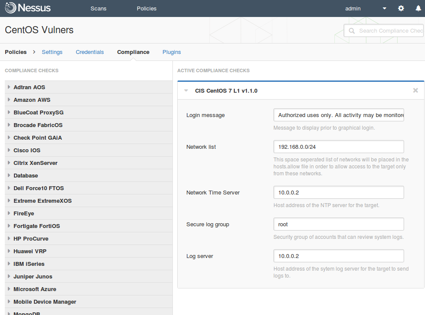The width and height of the screenshot is (425, 315).
Task: Click the Log server label
Action: pos(199,256)
